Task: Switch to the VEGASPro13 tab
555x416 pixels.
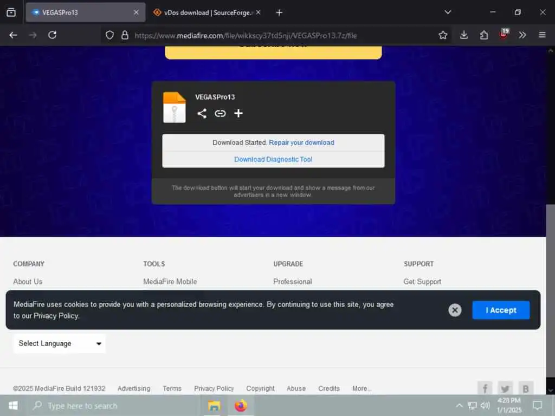Action: click(85, 12)
